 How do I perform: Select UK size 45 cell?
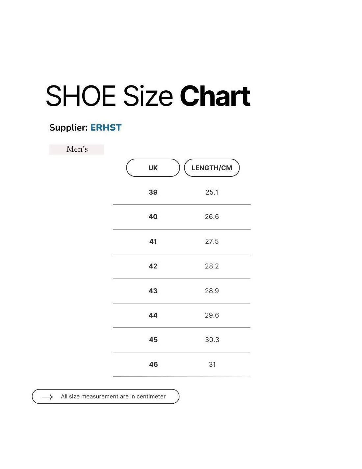pyautogui.click(x=153, y=340)
